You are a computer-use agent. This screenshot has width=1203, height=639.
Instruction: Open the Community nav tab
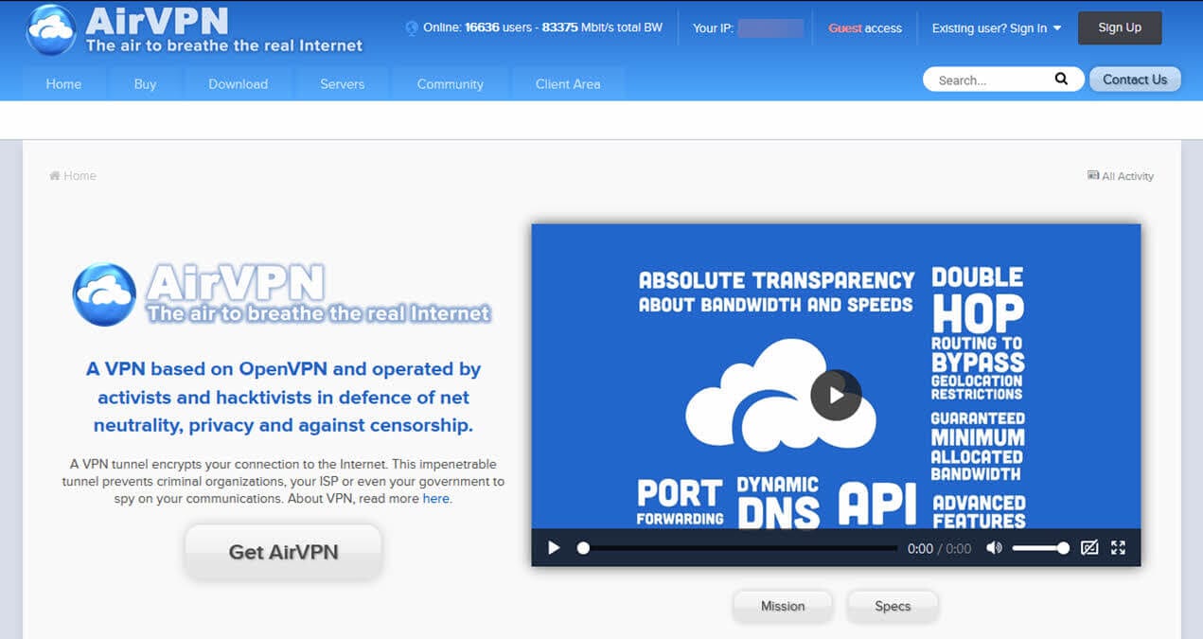(450, 83)
